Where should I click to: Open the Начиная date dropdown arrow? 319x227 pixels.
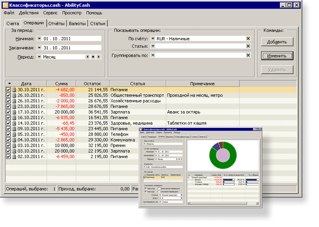(39, 38)
